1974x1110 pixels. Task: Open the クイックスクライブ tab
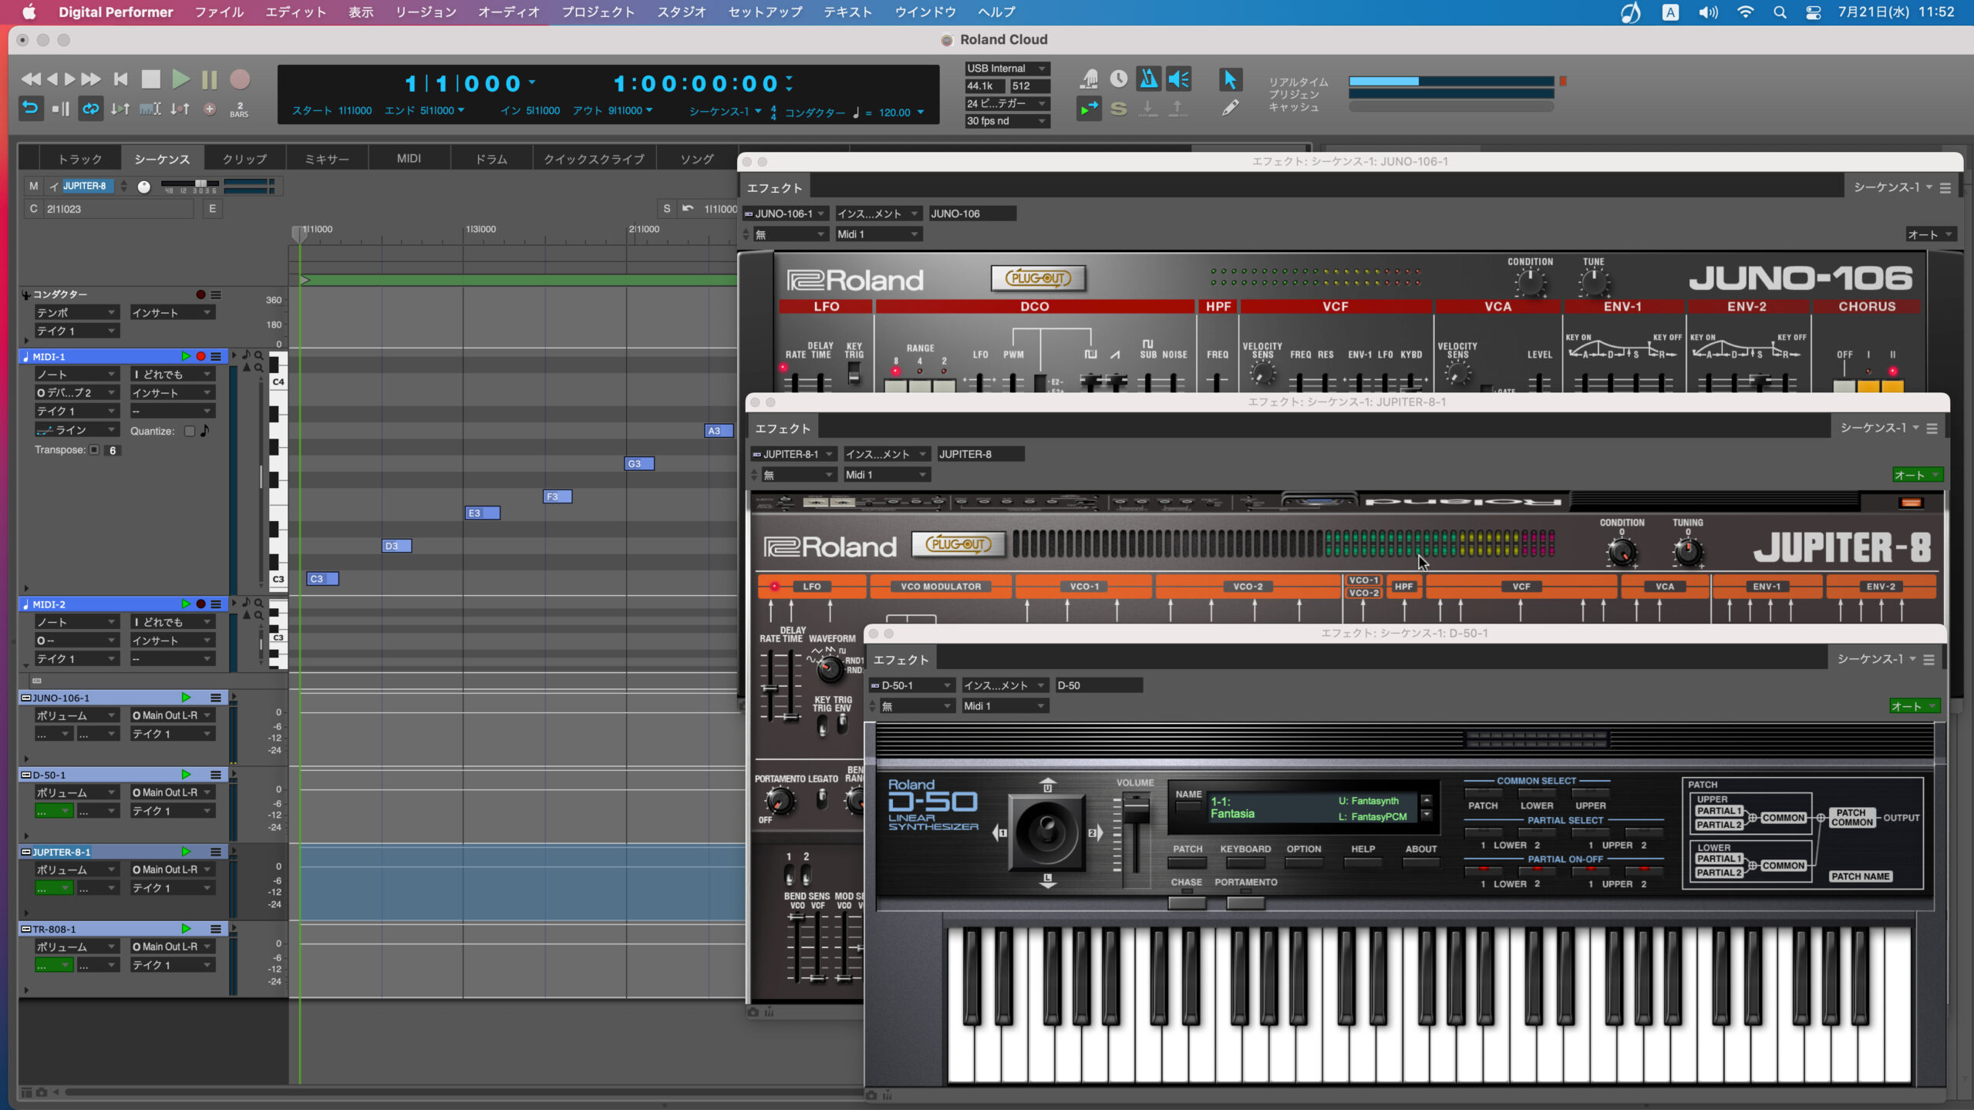[x=594, y=159]
